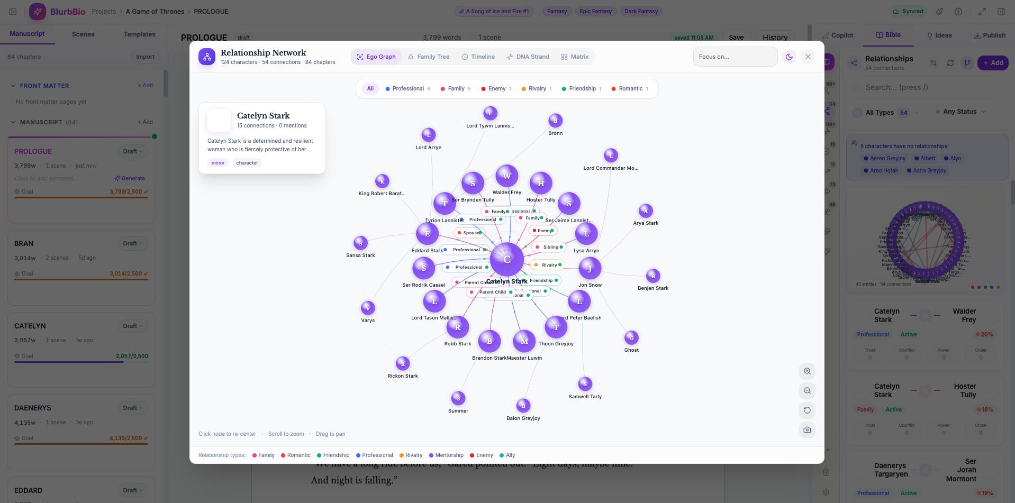Viewport: 1015px width, 503px height.
Task: Select the Balon Greyjoy node
Action: [x=523, y=406]
